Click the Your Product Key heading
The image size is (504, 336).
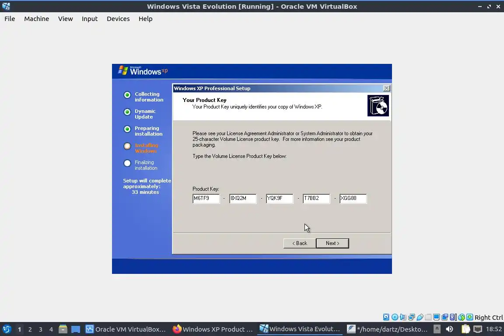(204, 100)
